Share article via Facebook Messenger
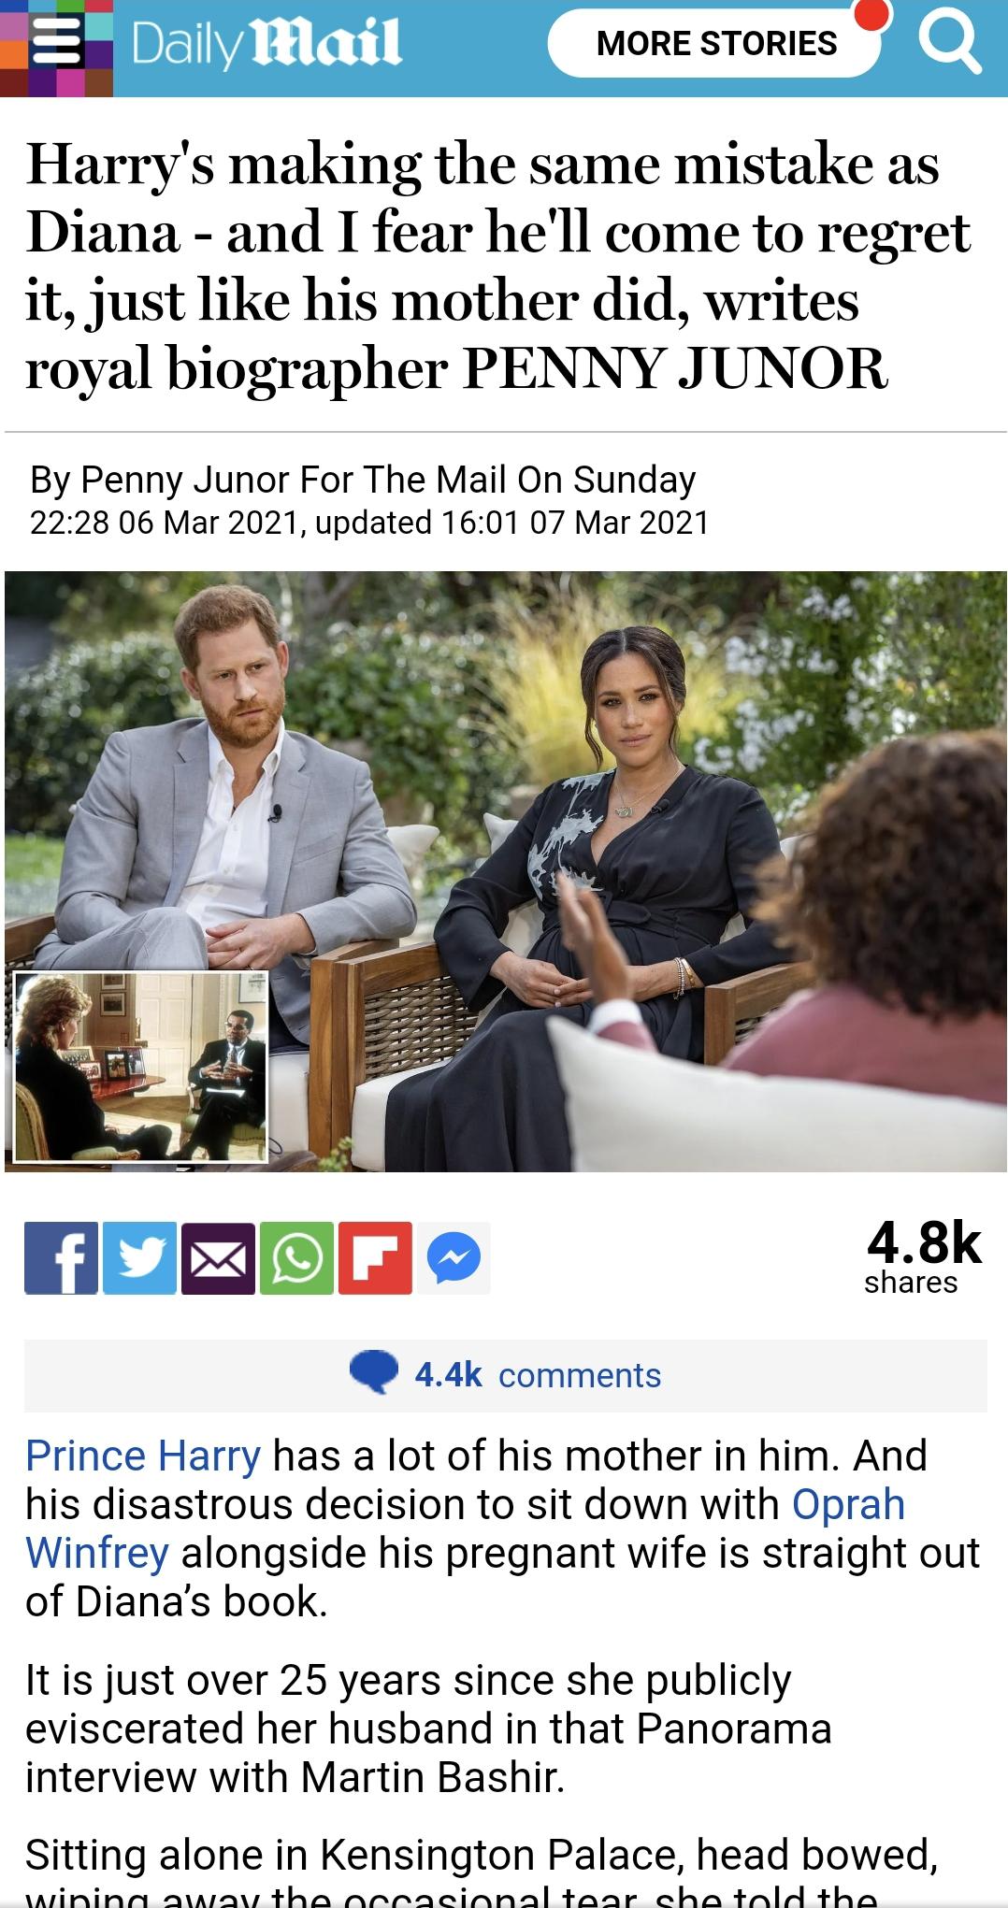This screenshot has width=1008, height=1908. pos(454,1258)
